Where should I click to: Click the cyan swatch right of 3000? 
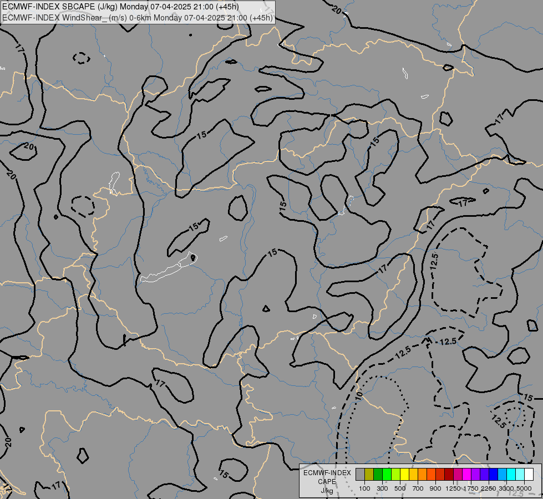coord(511,475)
